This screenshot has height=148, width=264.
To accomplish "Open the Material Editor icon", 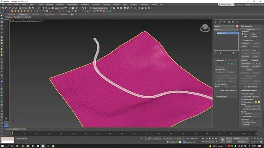I will [x=136, y=8].
